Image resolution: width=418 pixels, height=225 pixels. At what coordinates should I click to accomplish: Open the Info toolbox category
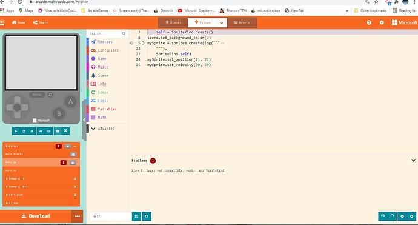point(107,84)
